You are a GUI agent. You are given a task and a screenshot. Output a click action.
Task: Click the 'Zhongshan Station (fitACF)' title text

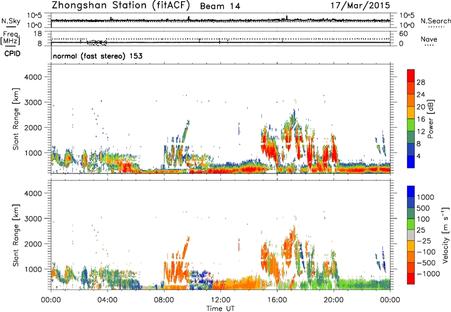pos(121,6)
